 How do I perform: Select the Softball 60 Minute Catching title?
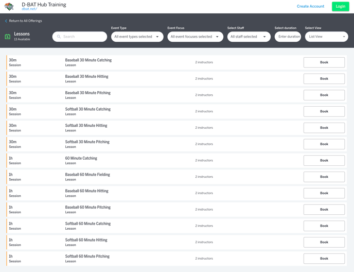(x=88, y=224)
